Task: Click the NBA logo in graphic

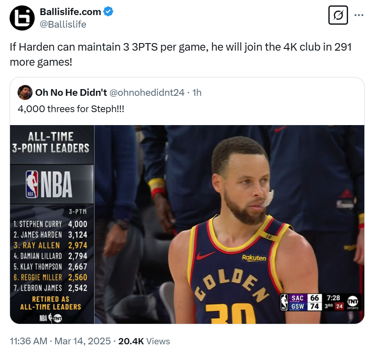Action: (x=49, y=184)
